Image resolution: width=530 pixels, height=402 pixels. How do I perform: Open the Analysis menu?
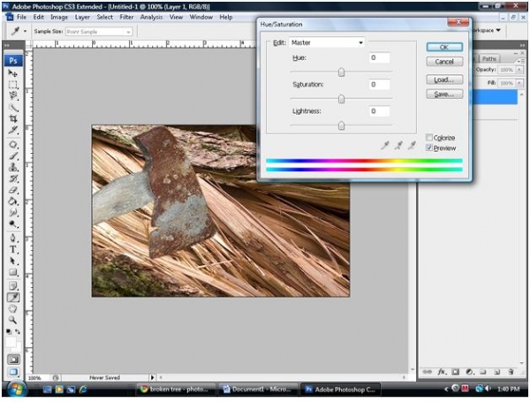coord(151,17)
